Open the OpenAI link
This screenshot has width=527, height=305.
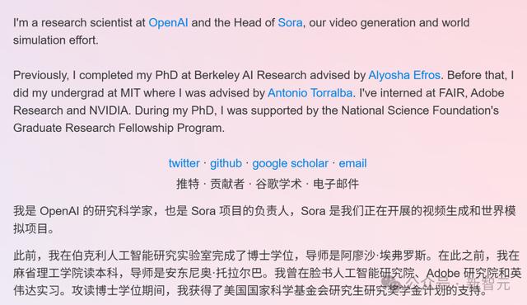click(168, 23)
